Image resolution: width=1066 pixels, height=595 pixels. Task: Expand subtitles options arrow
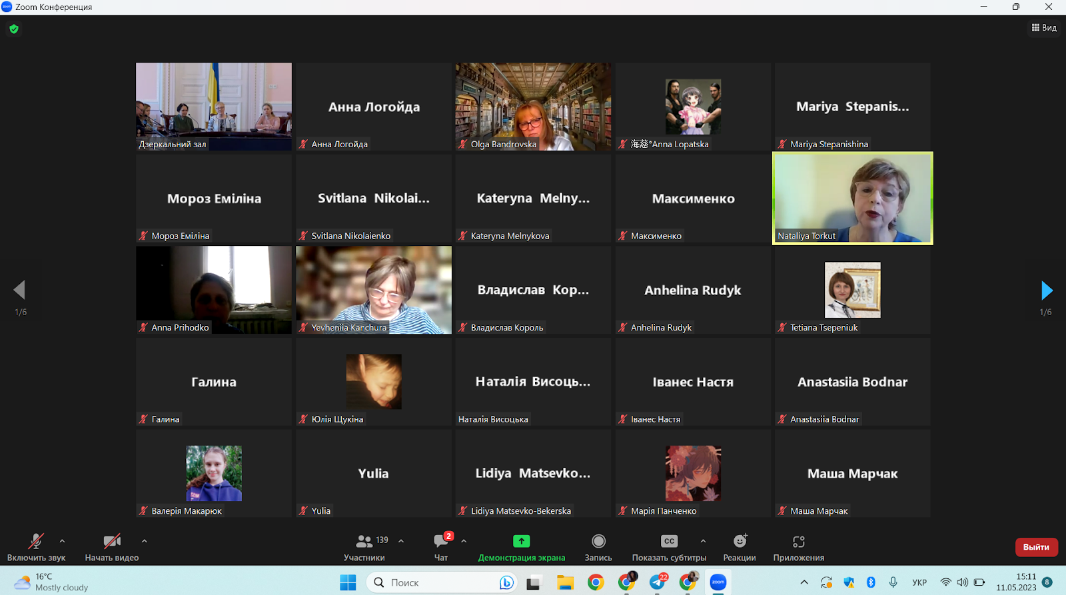703,541
